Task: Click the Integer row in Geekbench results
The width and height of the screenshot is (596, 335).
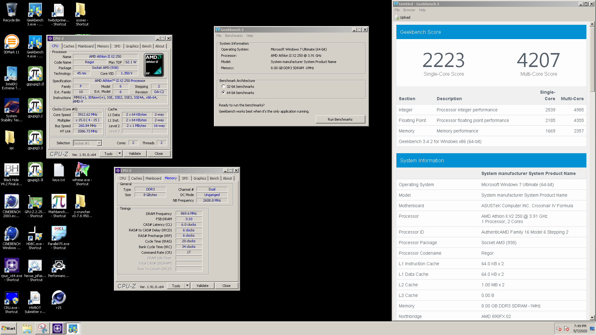Action: tap(491, 110)
